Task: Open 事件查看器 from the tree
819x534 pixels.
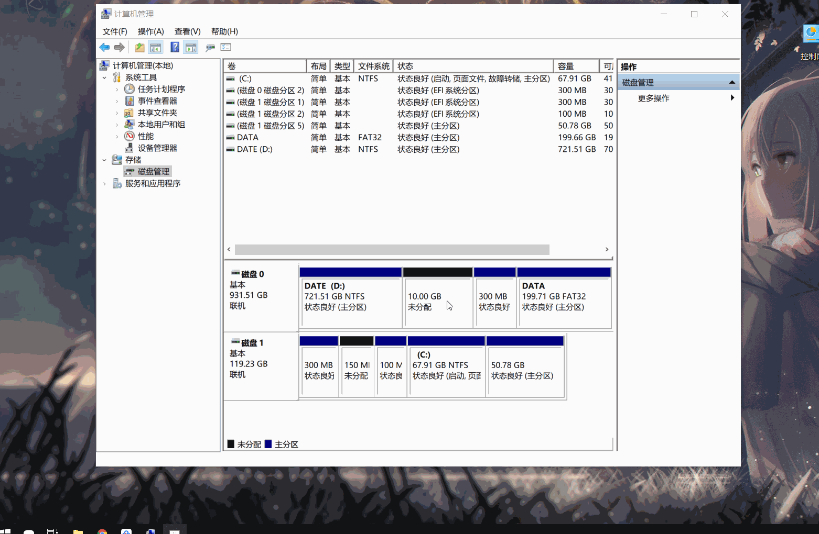Action: pos(157,101)
